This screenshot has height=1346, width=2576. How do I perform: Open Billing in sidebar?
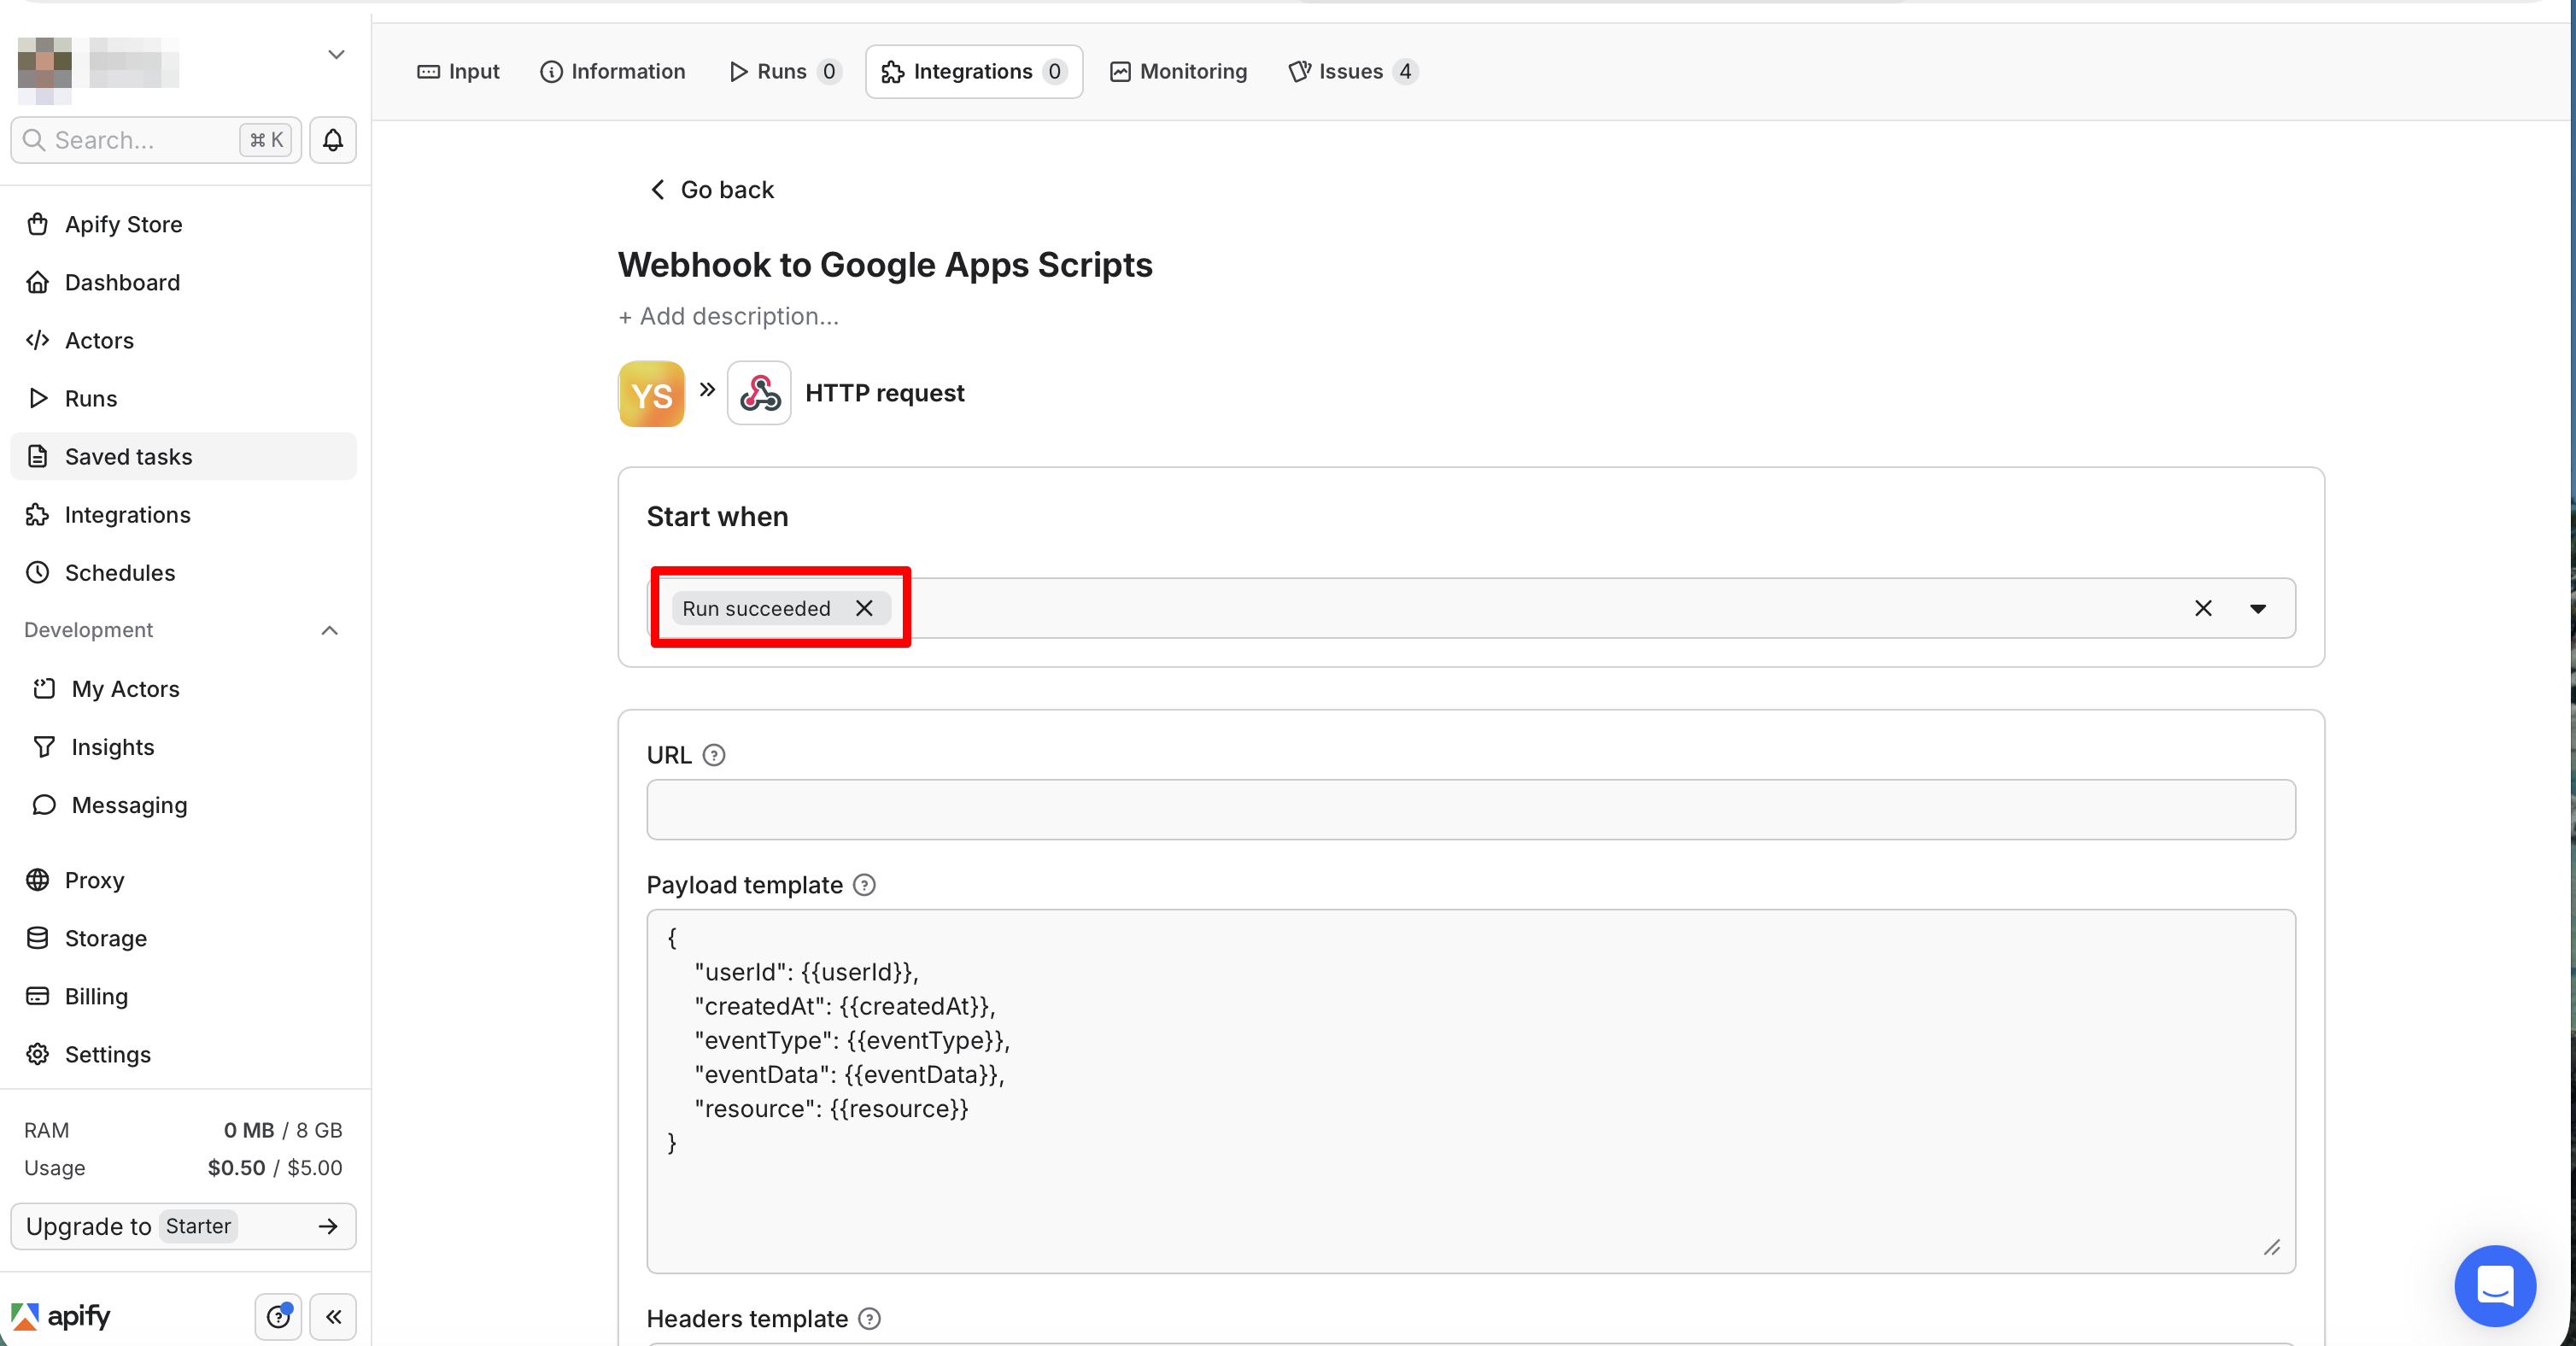tap(184, 995)
